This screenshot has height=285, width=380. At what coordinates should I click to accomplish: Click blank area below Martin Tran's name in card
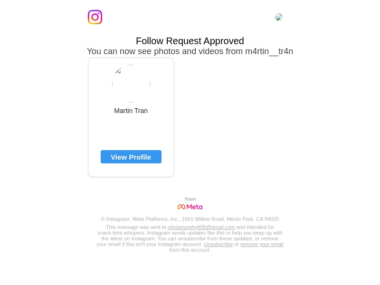tap(131, 132)
